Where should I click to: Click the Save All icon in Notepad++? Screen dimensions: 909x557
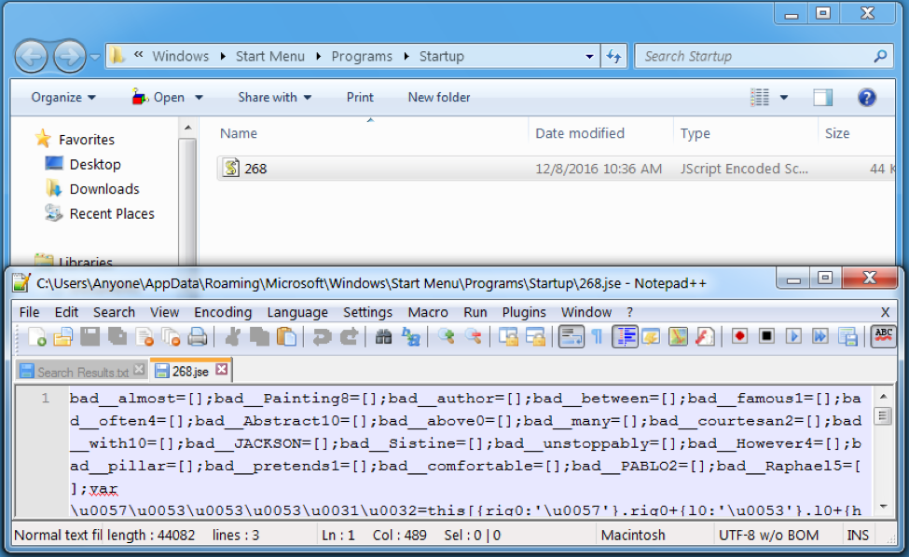click(117, 336)
